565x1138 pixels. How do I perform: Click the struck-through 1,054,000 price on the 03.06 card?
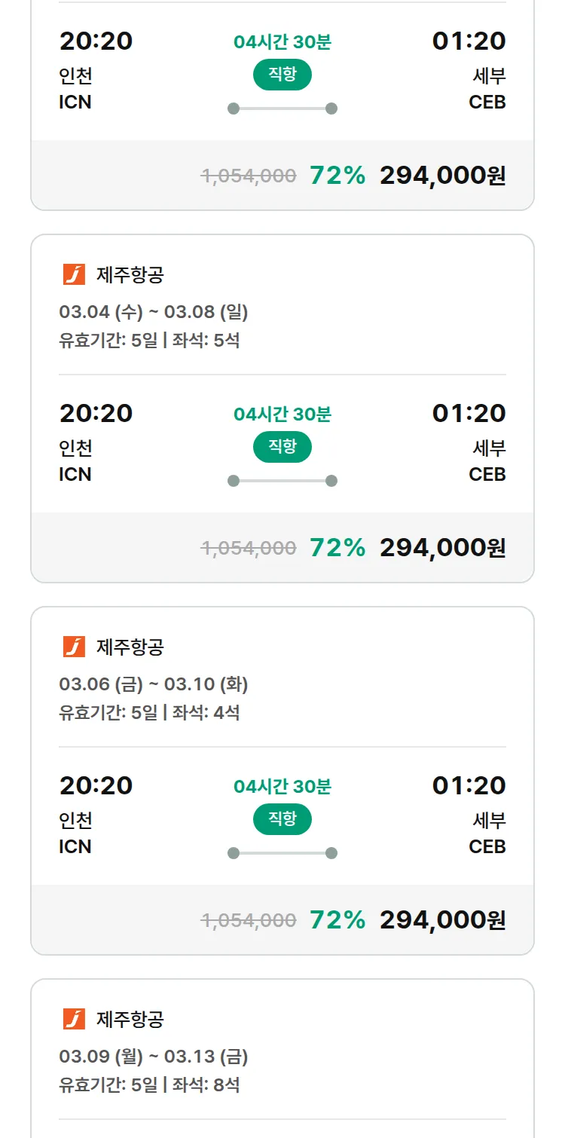(249, 920)
